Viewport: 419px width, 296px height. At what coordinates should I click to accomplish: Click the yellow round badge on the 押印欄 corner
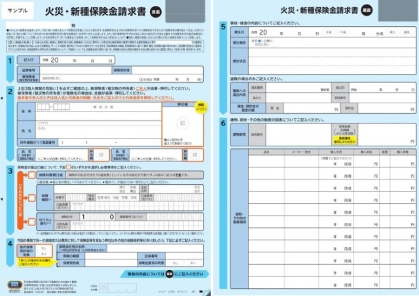click(x=201, y=107)
